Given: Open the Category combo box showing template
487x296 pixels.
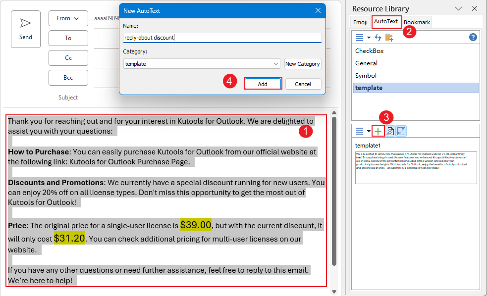Looking at the screenshot, I should (202, 64).
